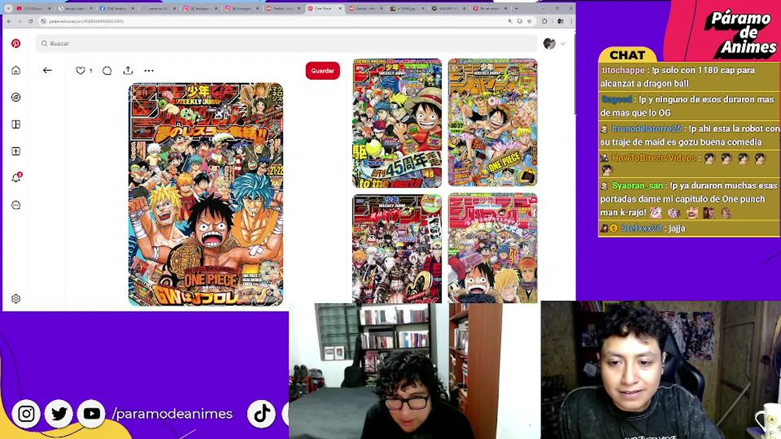This screenshot has height=439, width=781.
Task: Select the active One Piece Pinterest tab
Action: click(325, 9)
